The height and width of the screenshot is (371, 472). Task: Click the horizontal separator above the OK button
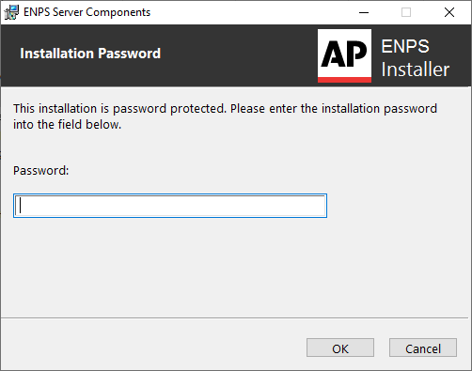(234, 318)
